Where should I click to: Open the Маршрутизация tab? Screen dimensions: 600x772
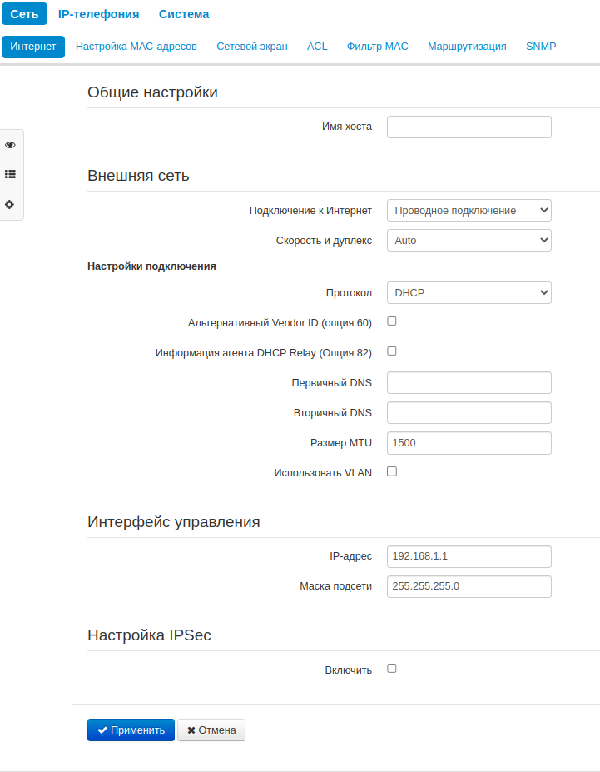click(x=467, y=47)
